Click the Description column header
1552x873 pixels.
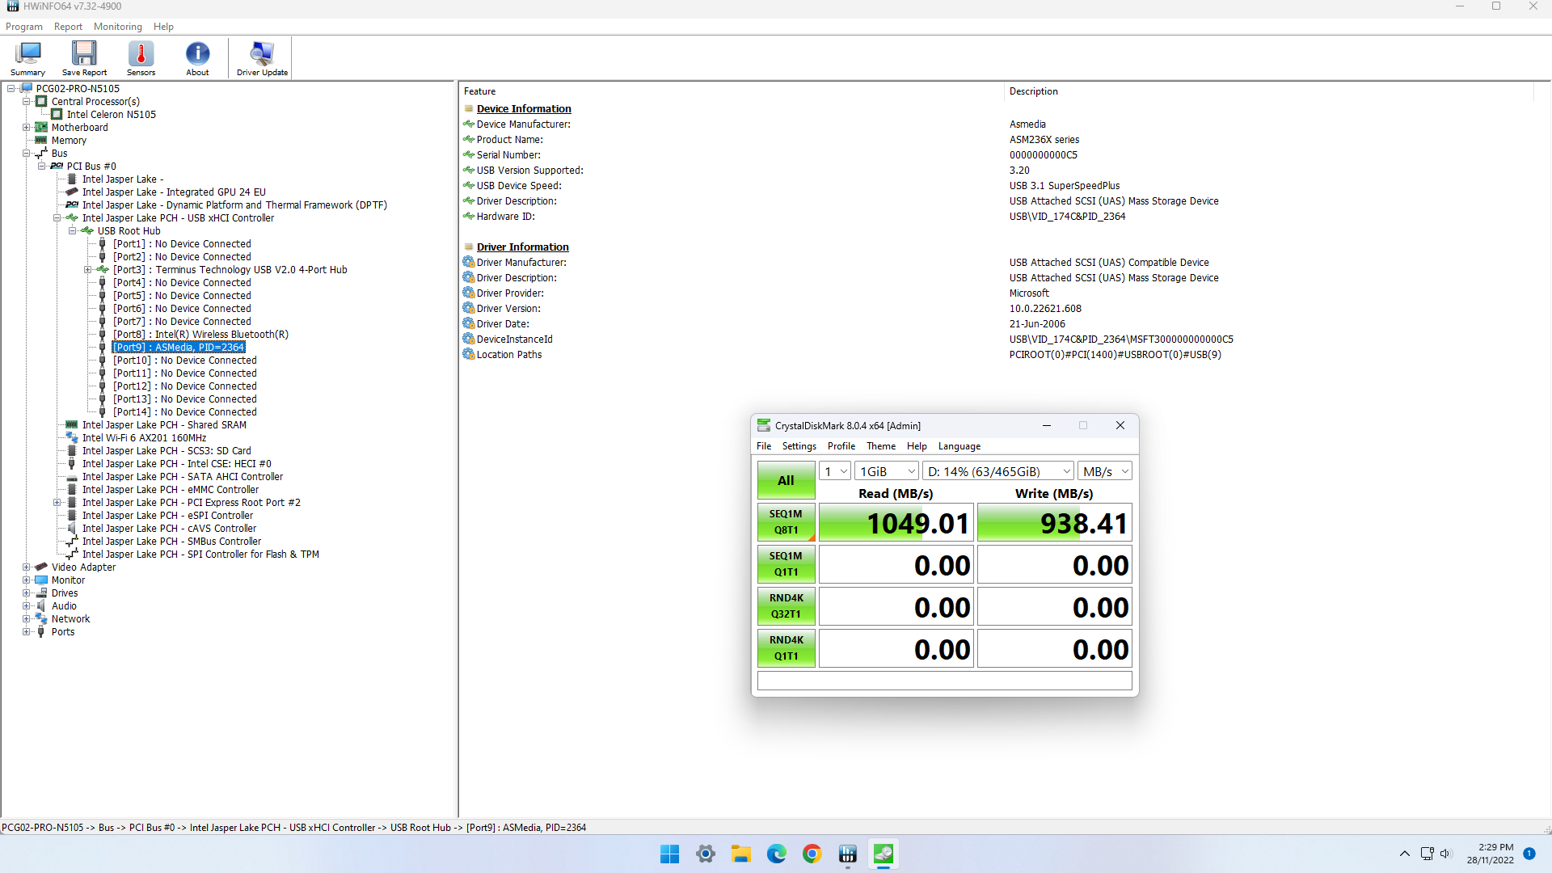point(1269,91)
